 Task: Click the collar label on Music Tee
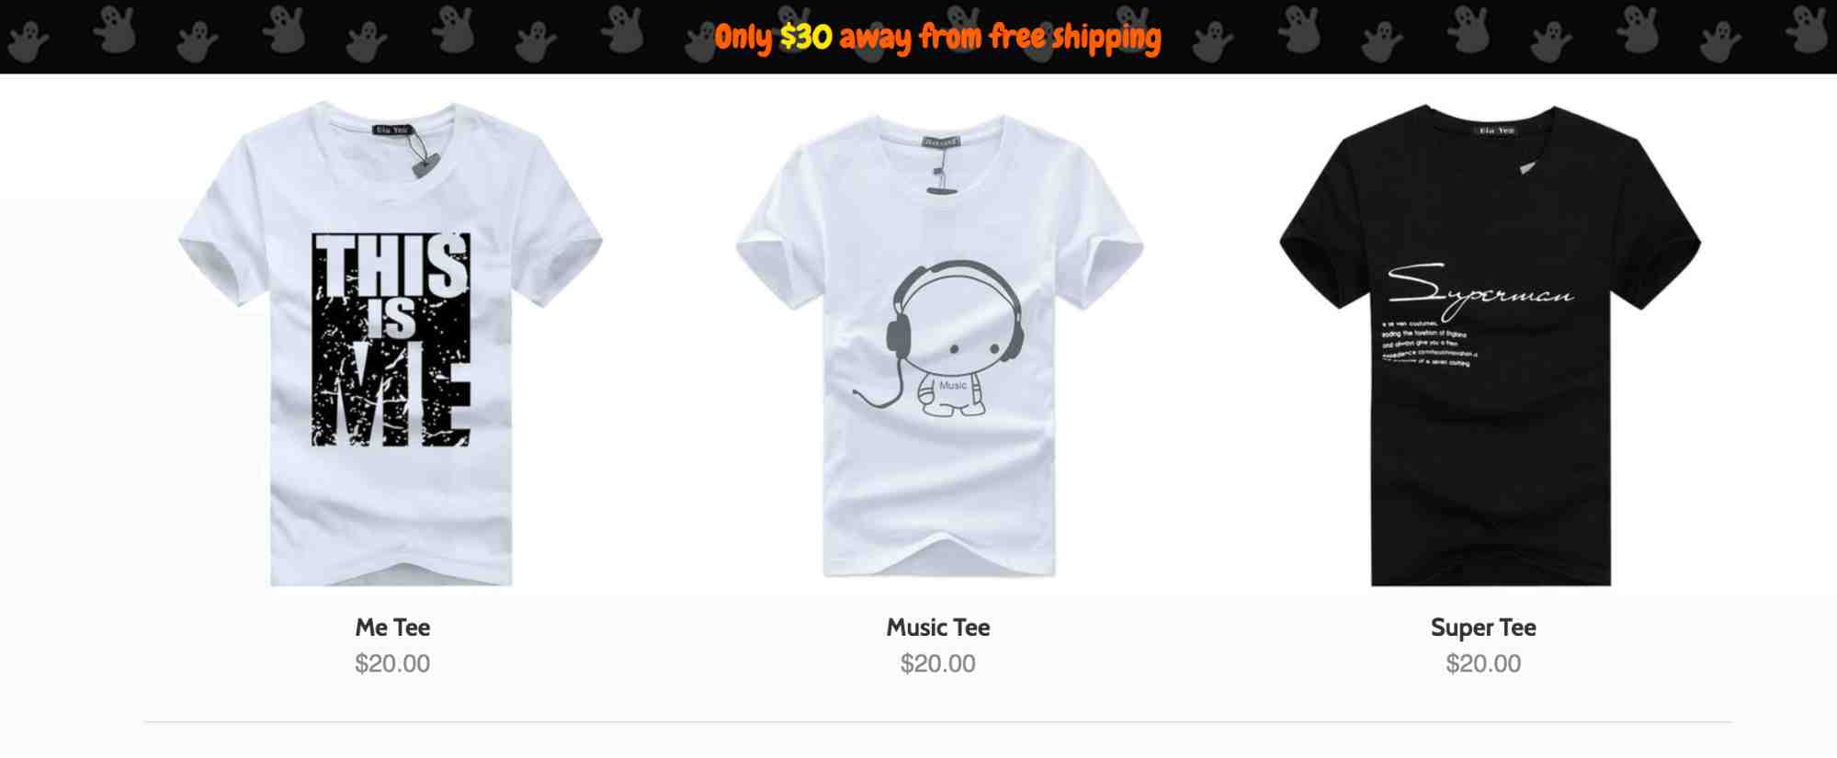click(x=941, y=142)
